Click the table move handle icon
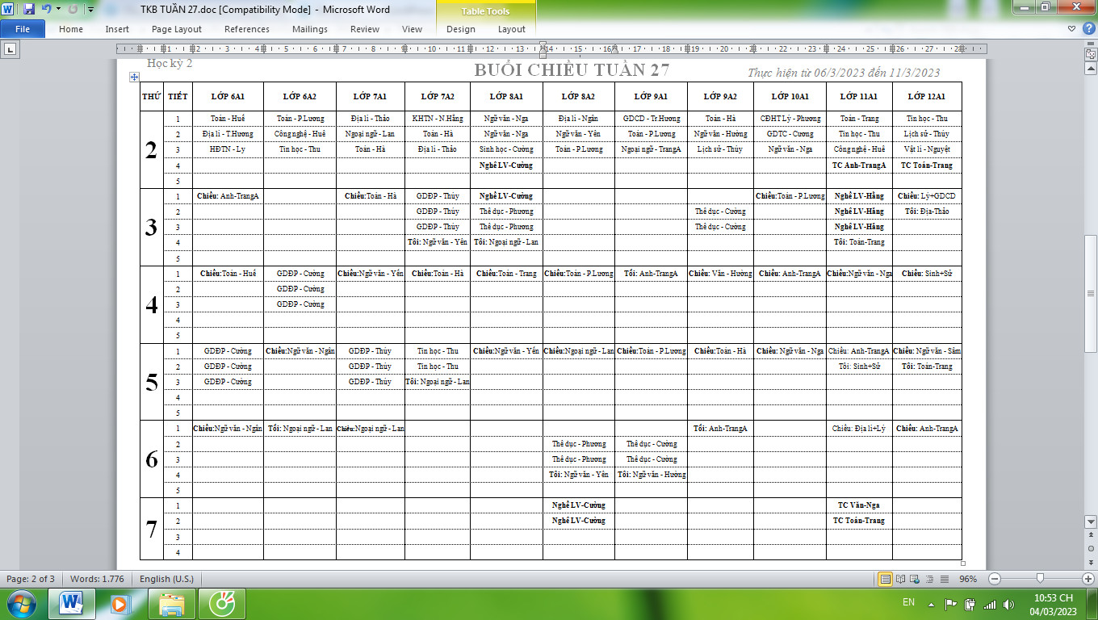The height and width of the screenshot is (620, 1098). (134, 77)
